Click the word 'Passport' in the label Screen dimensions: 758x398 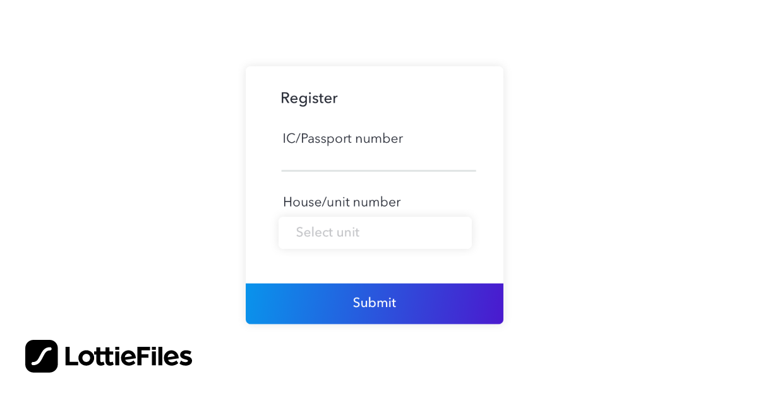(325, 138)
